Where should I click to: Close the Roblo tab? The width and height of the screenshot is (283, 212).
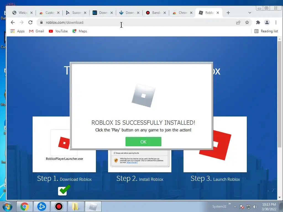click(x=218, y=13)
